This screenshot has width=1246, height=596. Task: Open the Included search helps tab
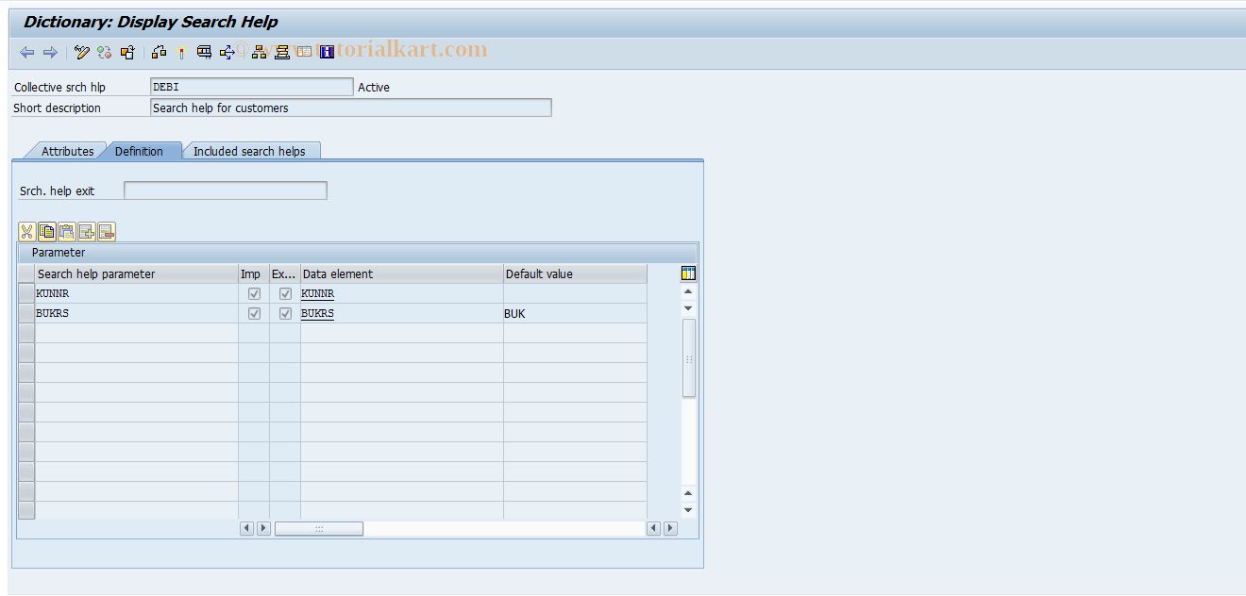249,151
